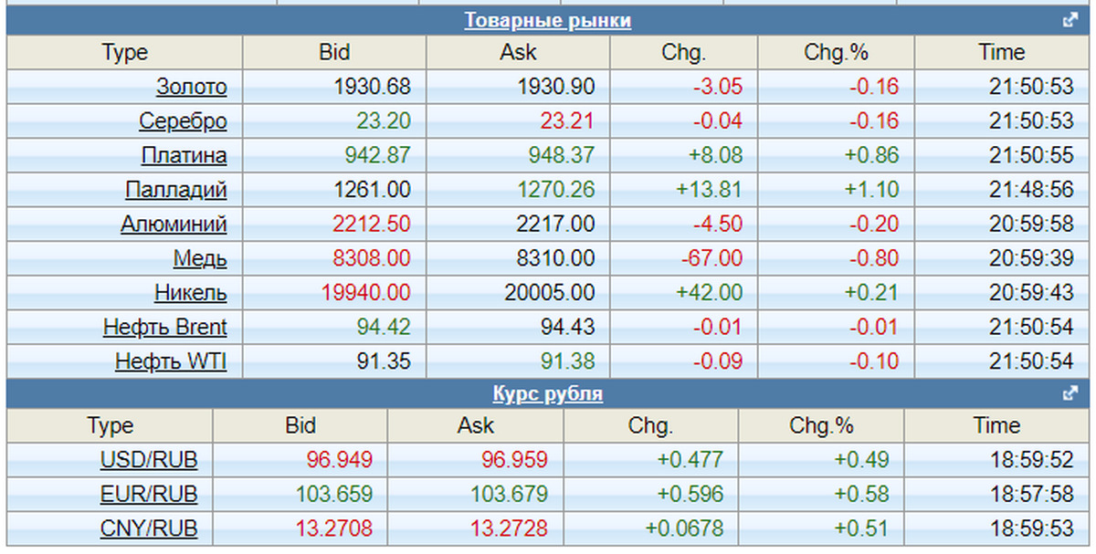This screenshot has height=554, width=1096.
Task: Open the CNY/RUB rate link
Action: coord(149,528)
